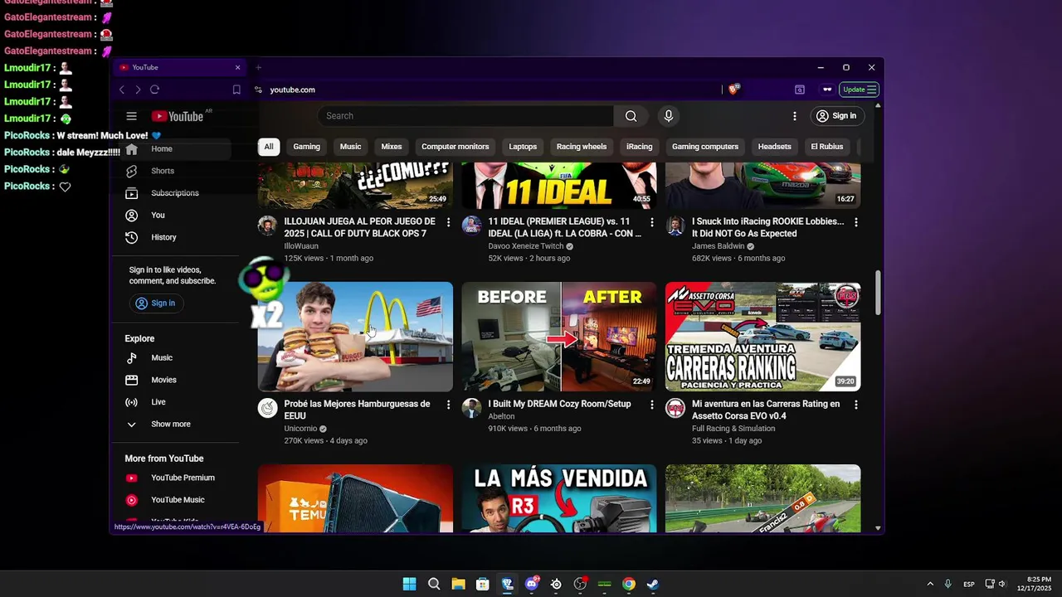Image resolution: width=1062 pixels, height=597 pixels.
Task: Select the Laptops filter chip
Action: point(523,147)
